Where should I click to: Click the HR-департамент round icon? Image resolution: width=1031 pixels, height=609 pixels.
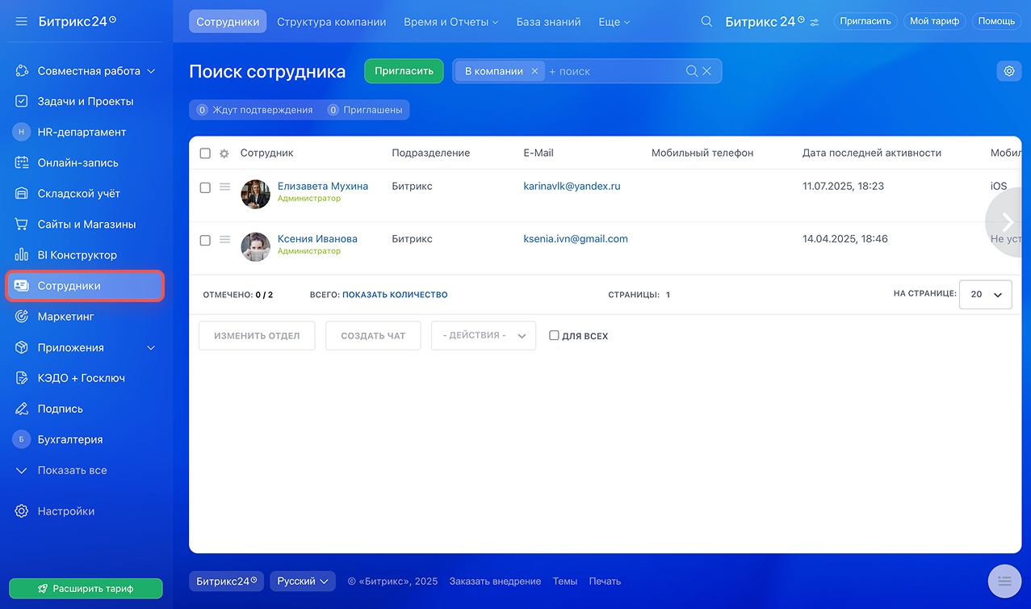22,132
